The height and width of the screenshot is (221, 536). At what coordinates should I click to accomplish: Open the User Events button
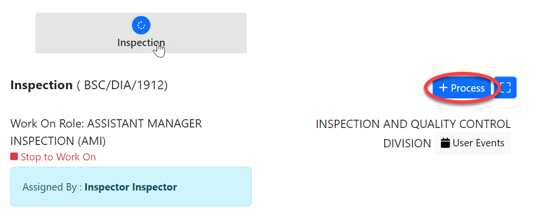pos(472,143)
